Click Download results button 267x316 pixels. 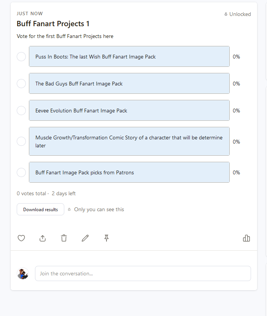point(40,209)
